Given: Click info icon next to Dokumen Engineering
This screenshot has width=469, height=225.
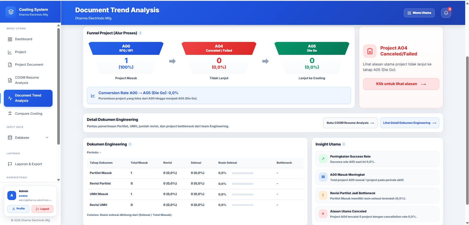Looking at the screenshot, I should pyautogui.click(x=130, y=144).
